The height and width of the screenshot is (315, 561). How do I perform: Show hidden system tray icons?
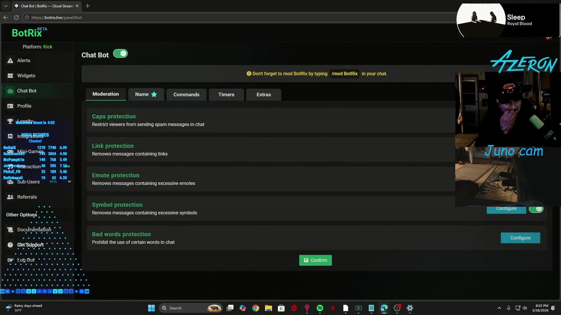[x=499, y=308]
